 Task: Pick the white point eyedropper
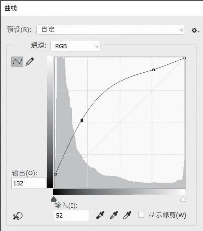[x=127, y=215]
